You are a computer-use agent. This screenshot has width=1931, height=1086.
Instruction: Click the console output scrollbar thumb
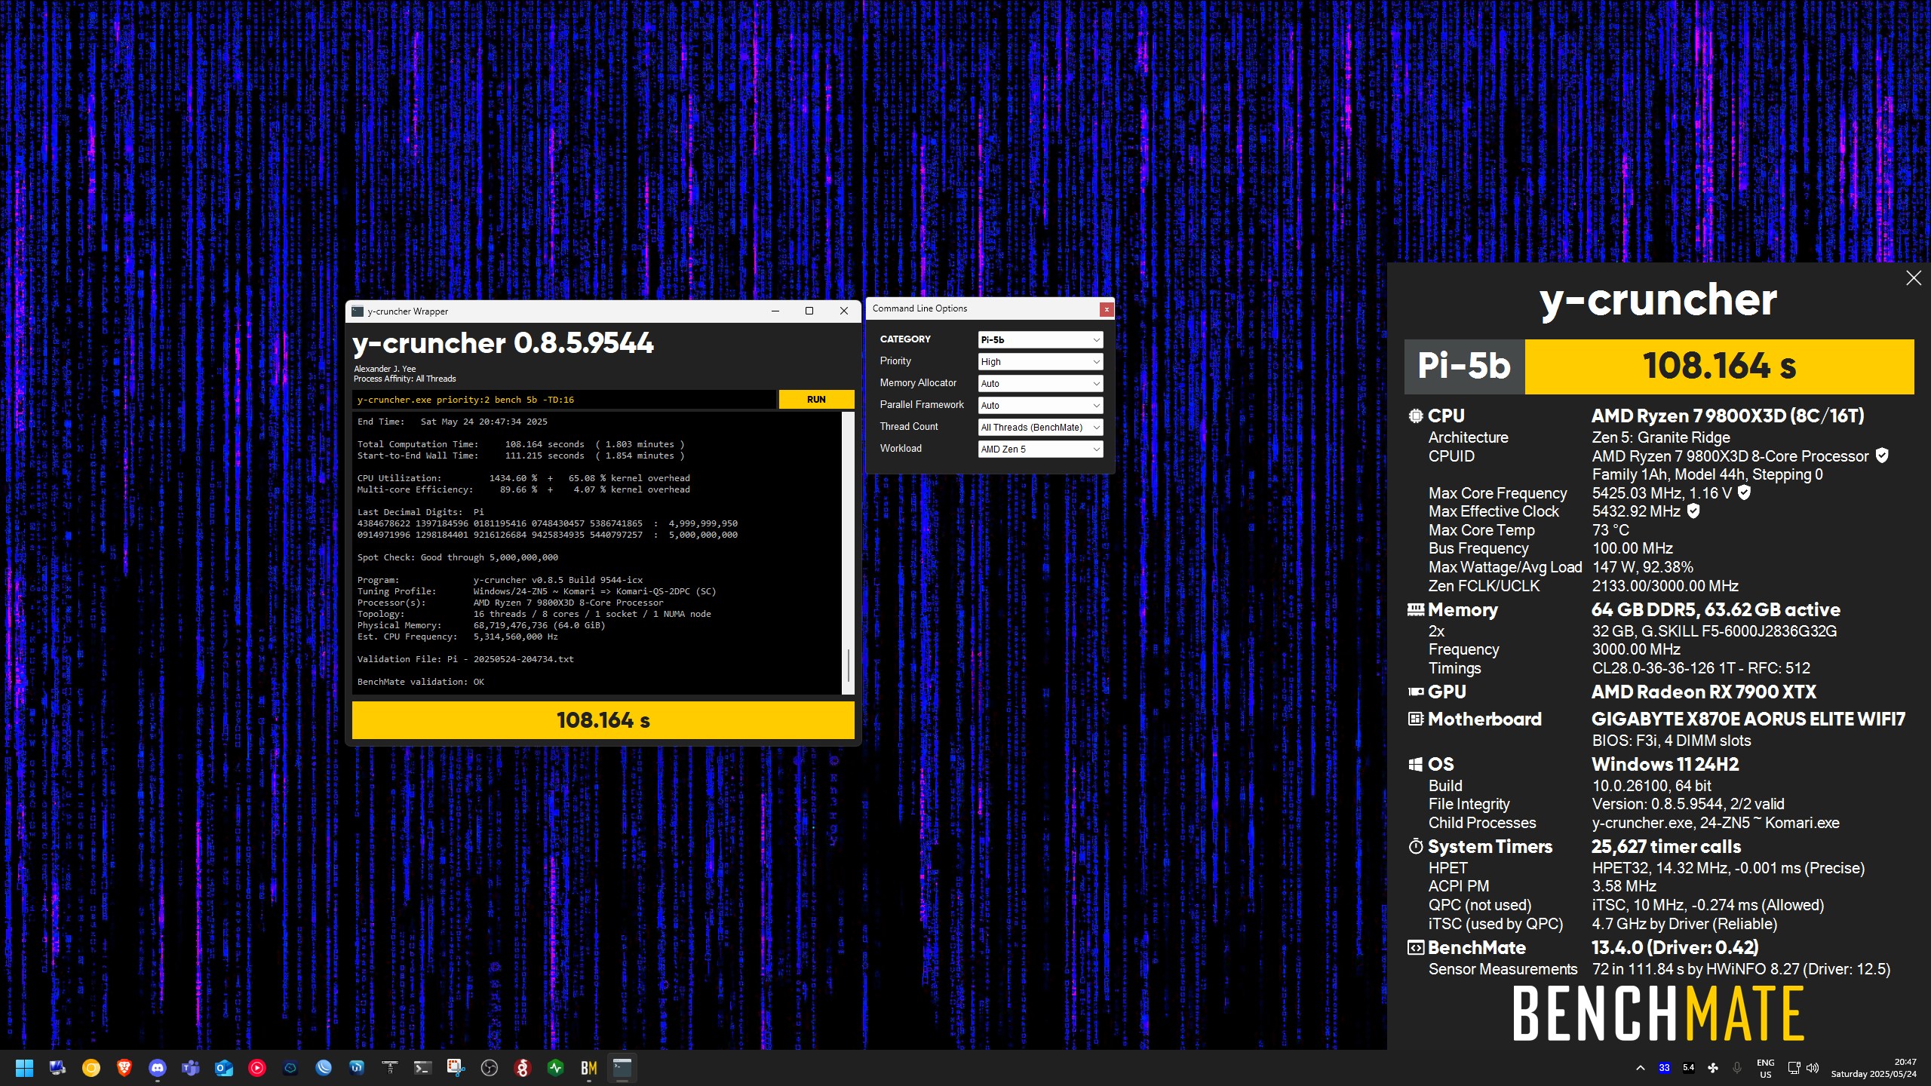848,665
